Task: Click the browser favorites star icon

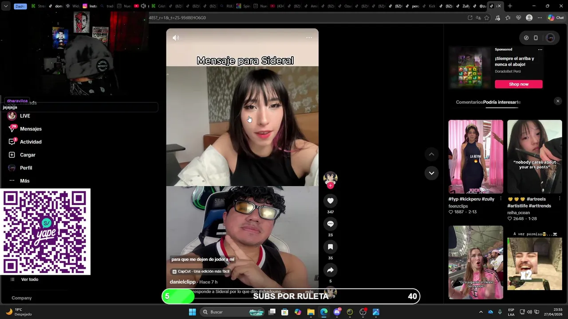Action: [x=487, y=18]
